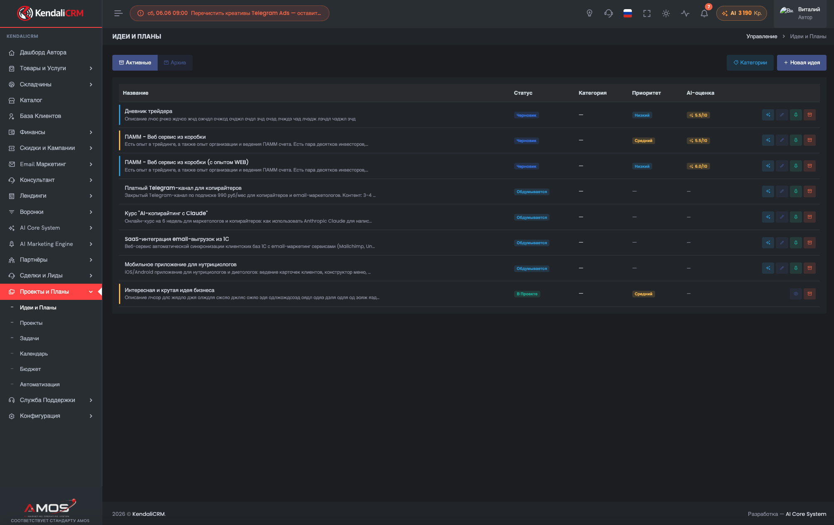Archive the Дневник трейдера idea
The image size is (834, 525).
click(x=809, y=115)
